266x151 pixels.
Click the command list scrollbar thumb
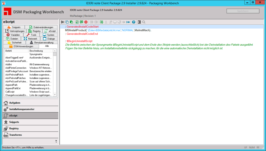click(55, 54)
